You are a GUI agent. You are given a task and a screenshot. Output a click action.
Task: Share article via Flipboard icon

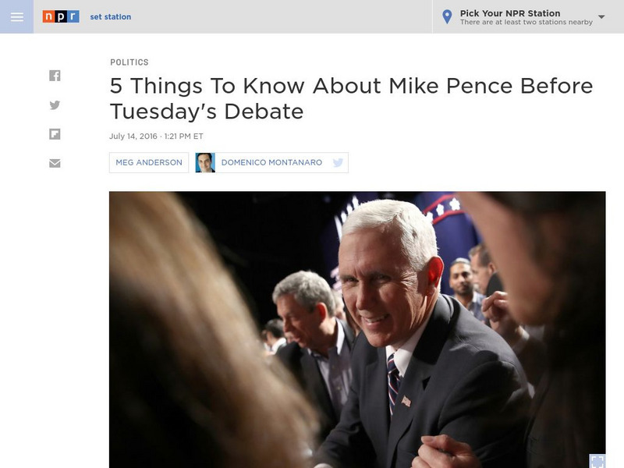[55, 134]
